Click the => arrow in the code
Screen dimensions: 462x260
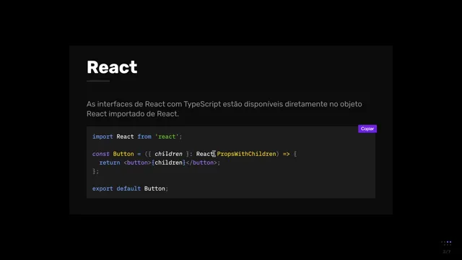287,154
